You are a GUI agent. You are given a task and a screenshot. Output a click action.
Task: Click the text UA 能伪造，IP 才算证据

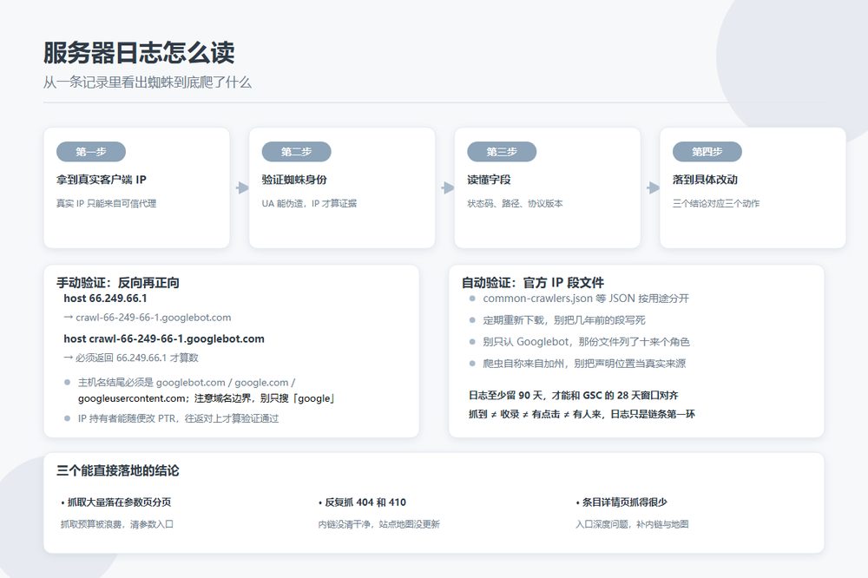click(309, 203)
